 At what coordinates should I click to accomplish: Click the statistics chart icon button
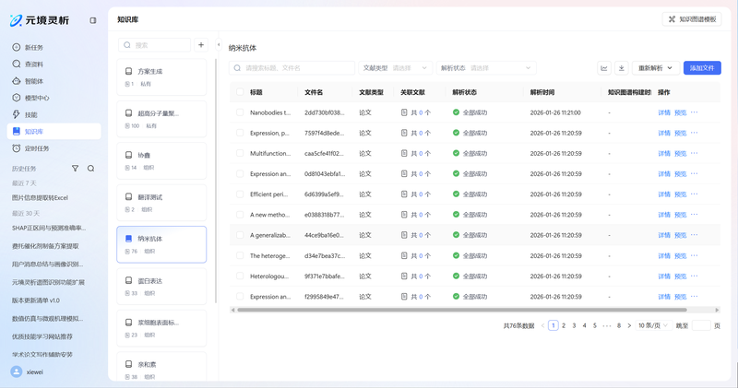tap(604, 68)
